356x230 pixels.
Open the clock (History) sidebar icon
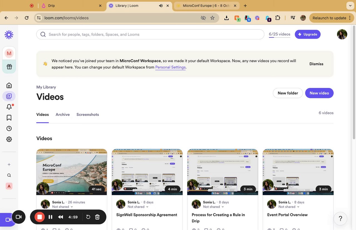[x=9, y=128]
